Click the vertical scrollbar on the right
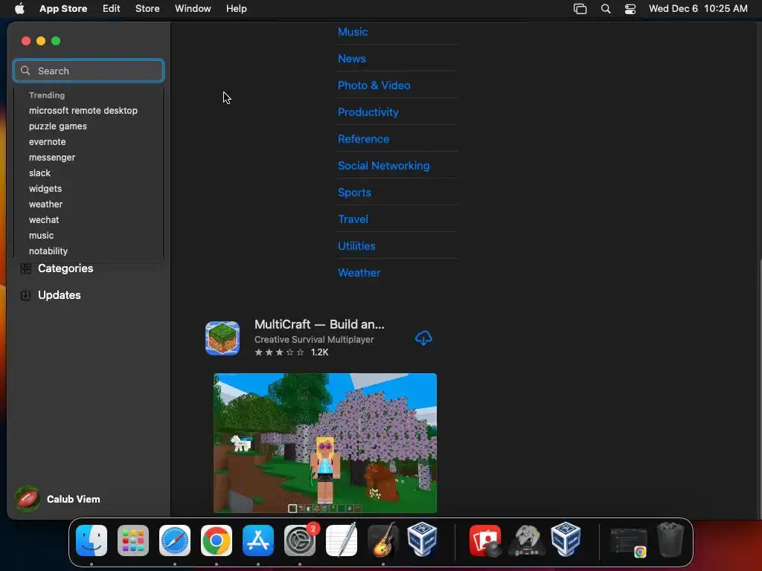The image size is (762, 571). click(760, 388)
